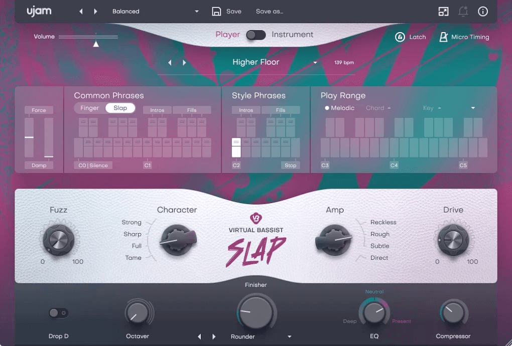
Task: Click the resize window icon
Action: (x=443, y=12)
